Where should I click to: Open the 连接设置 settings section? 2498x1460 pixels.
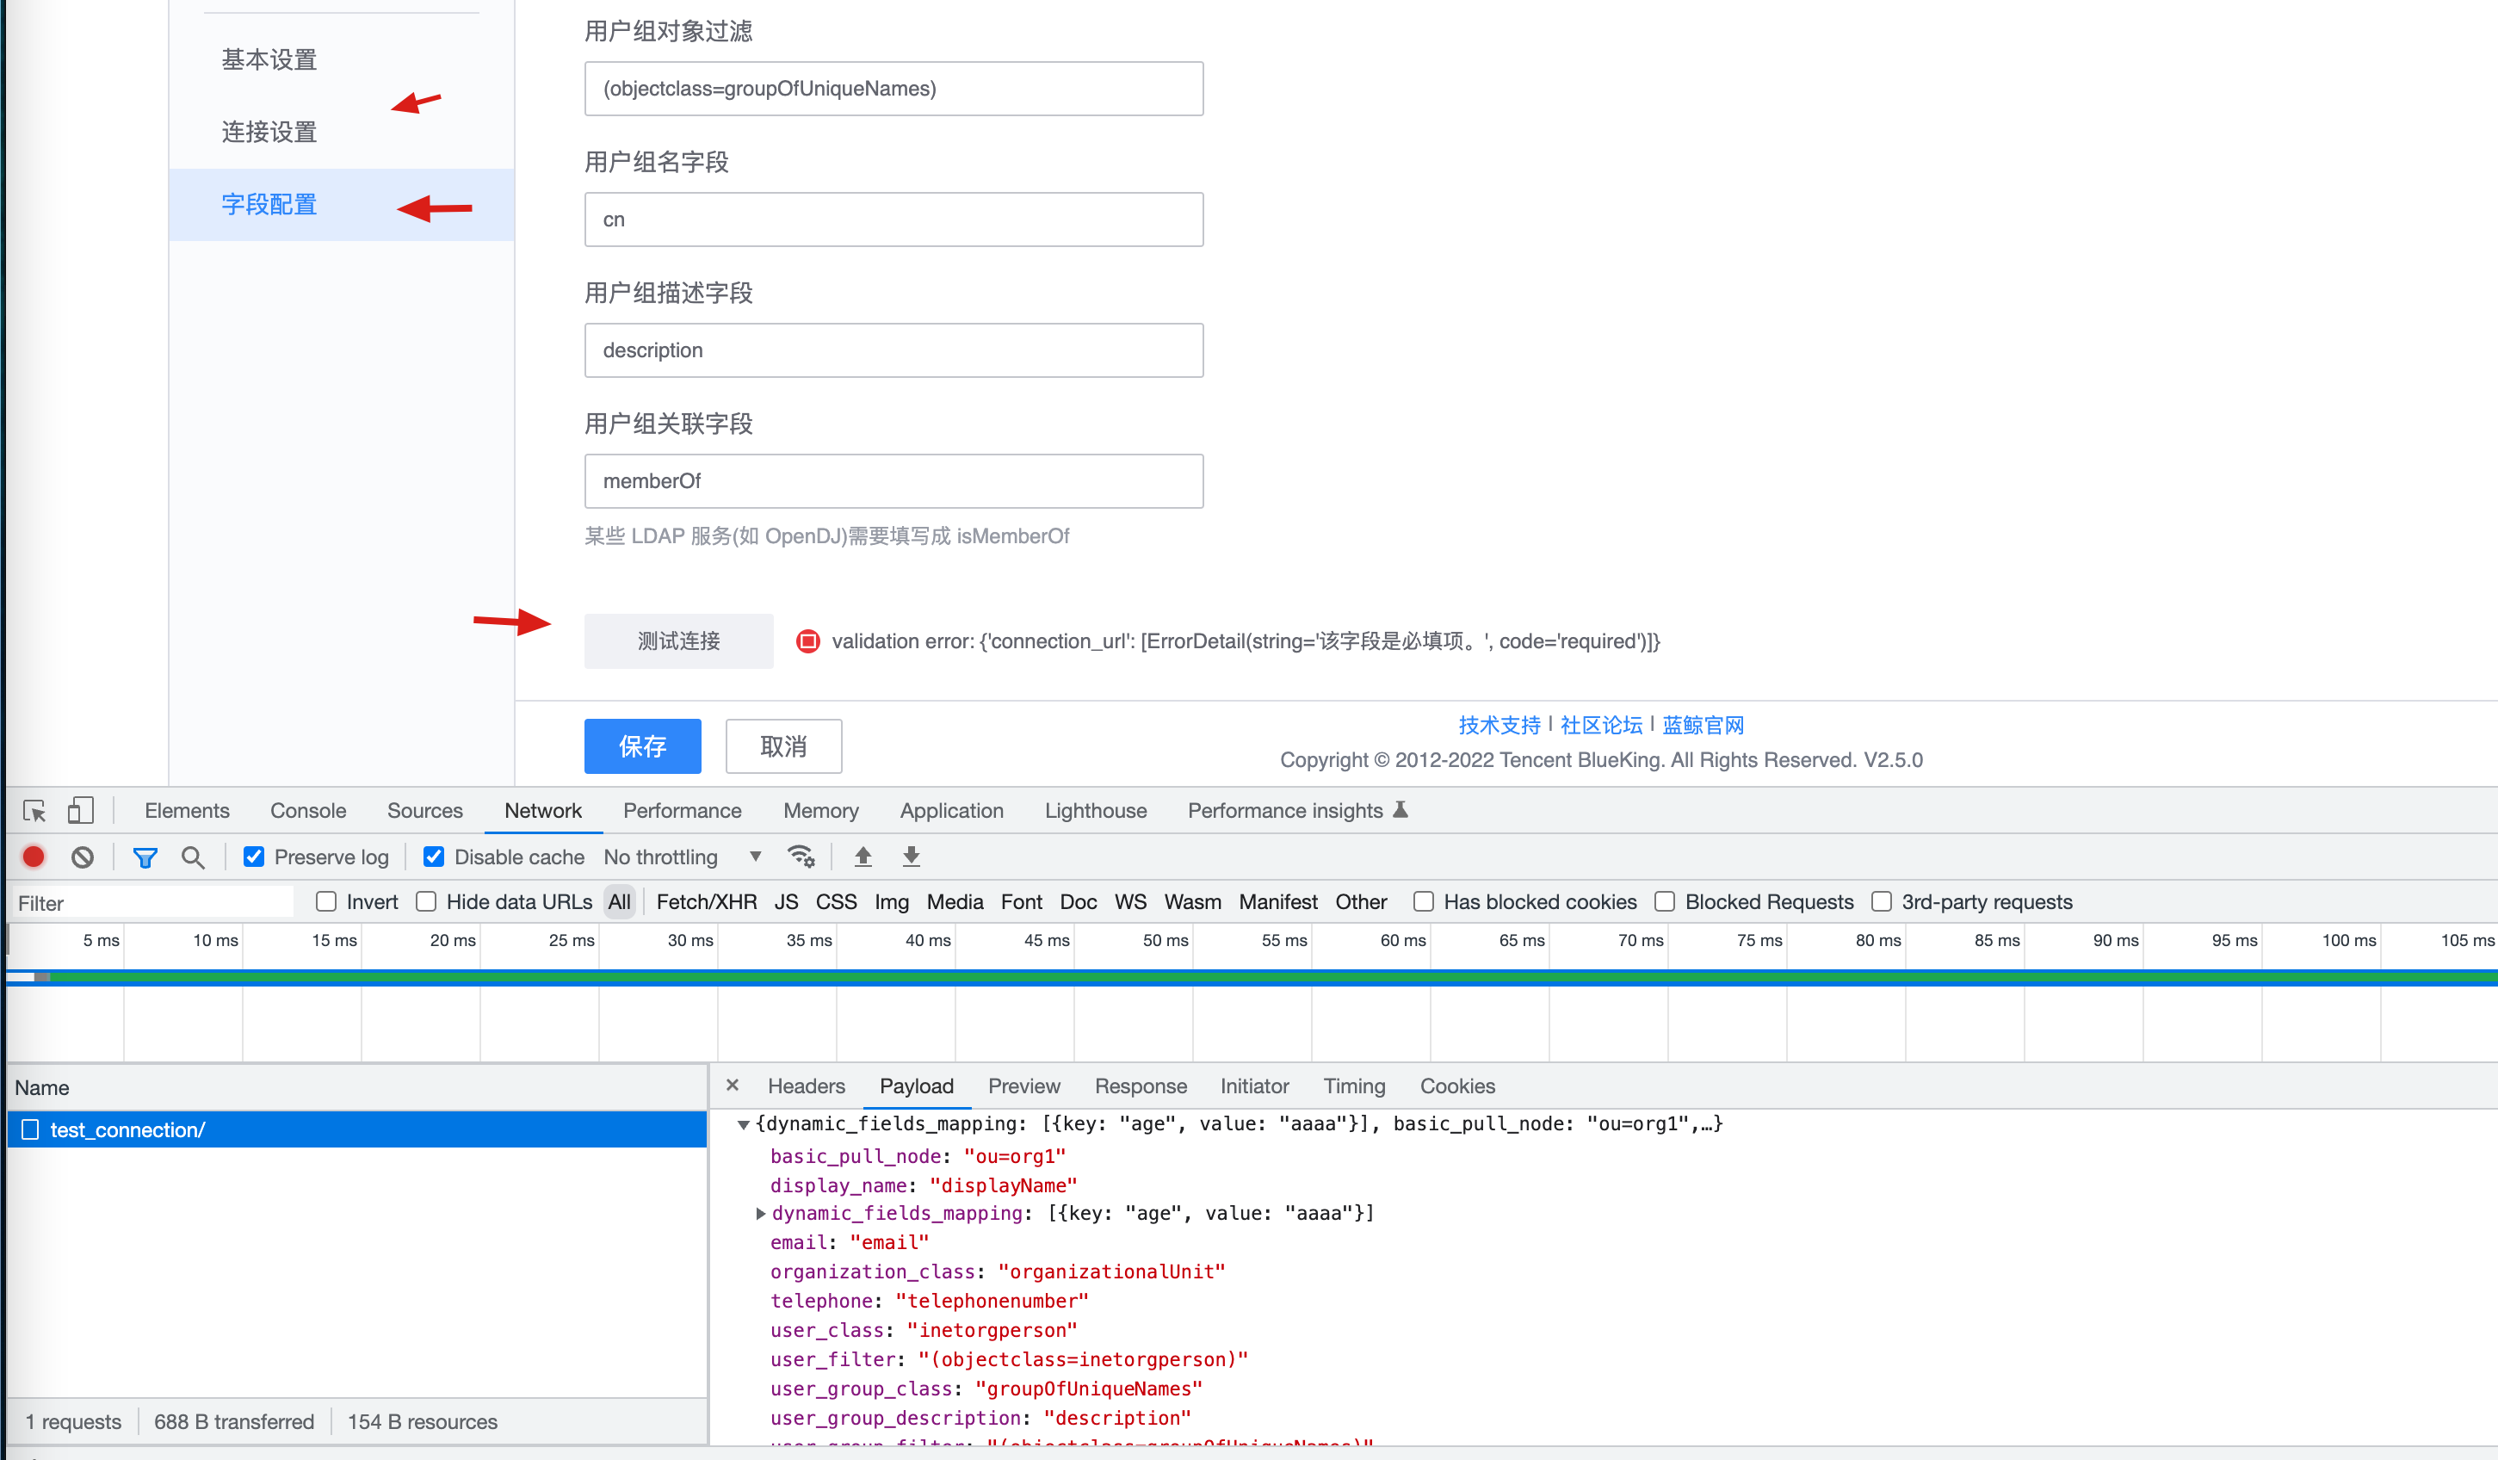coord(269,131)
